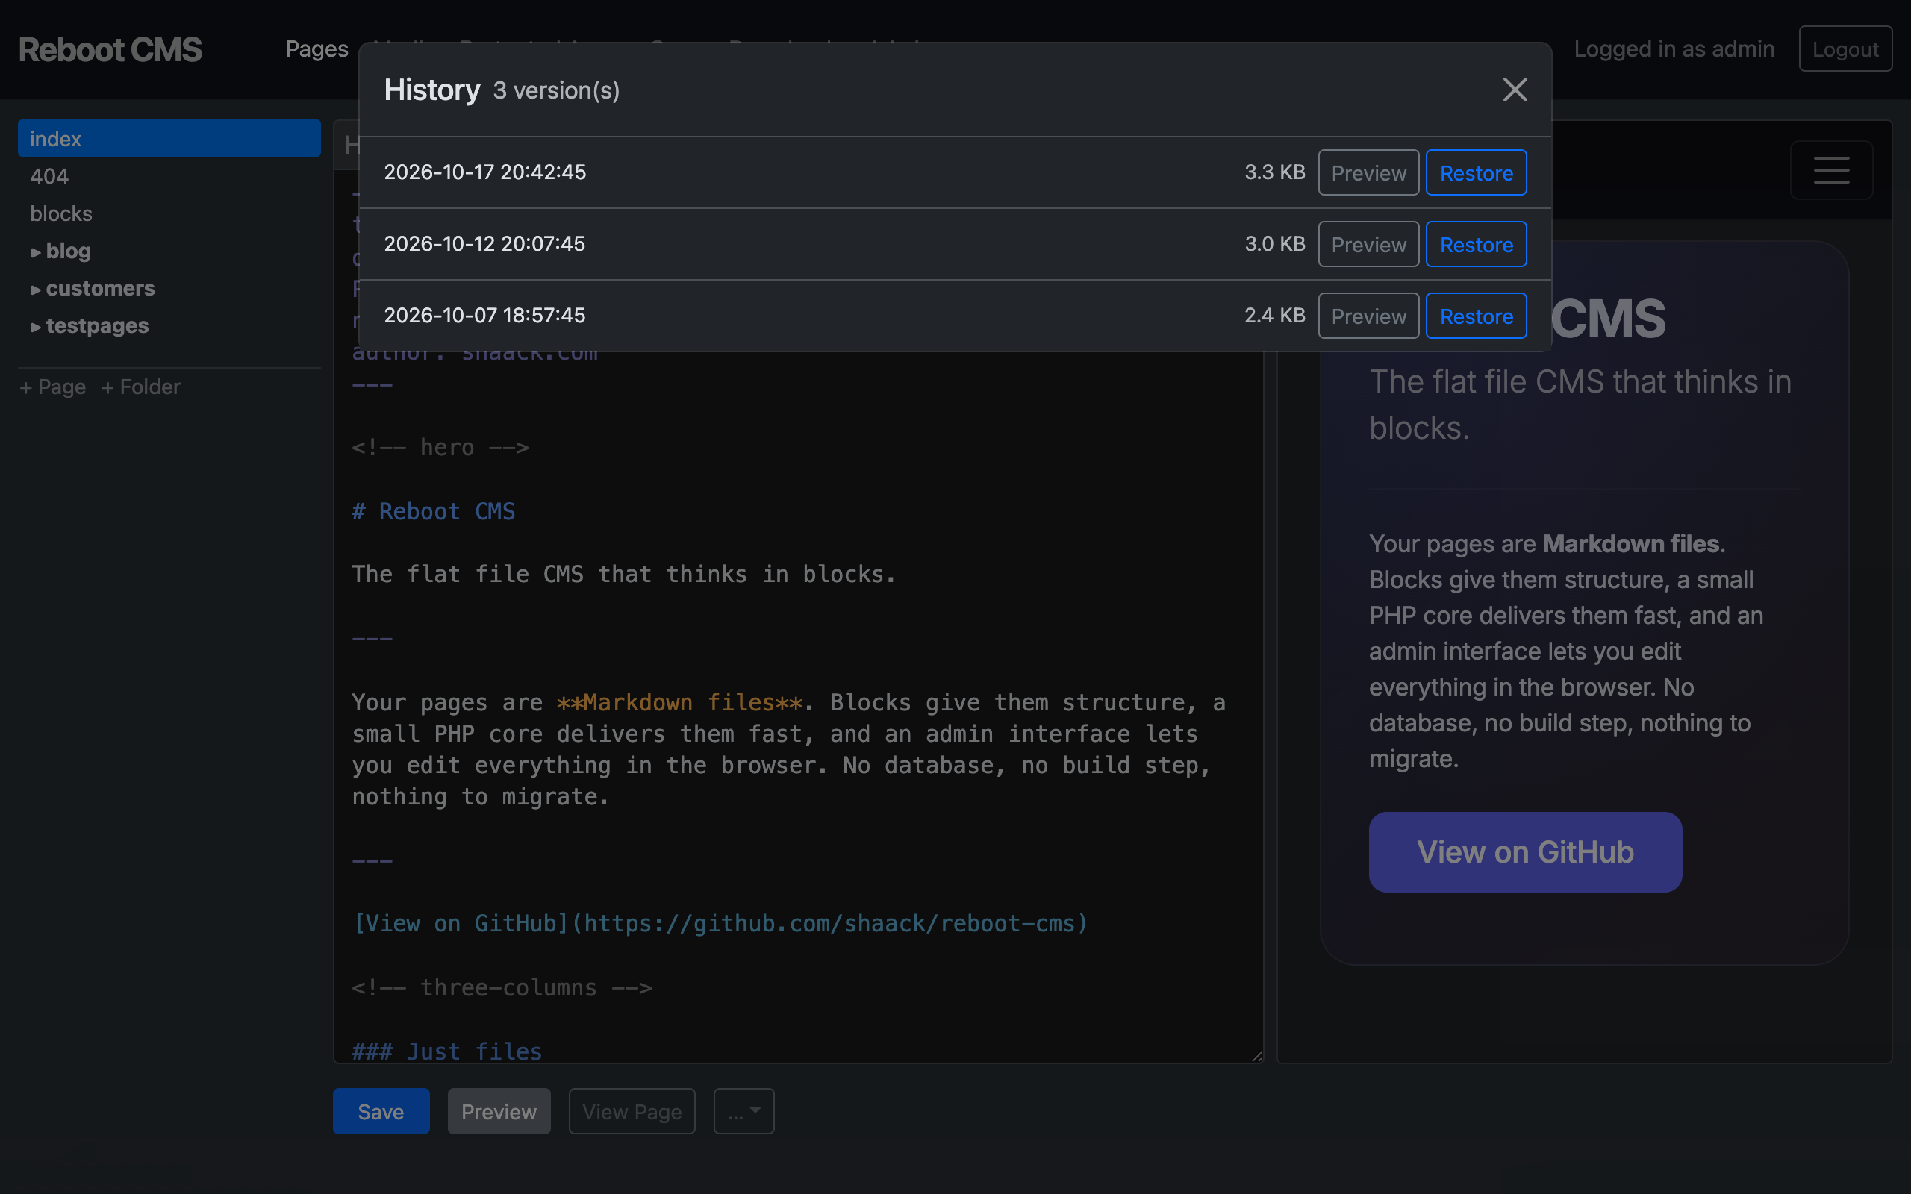Screen dimensions: 1911x1194
Task: Select the index page in the sidebar
Action: click(x=169, y=138)
